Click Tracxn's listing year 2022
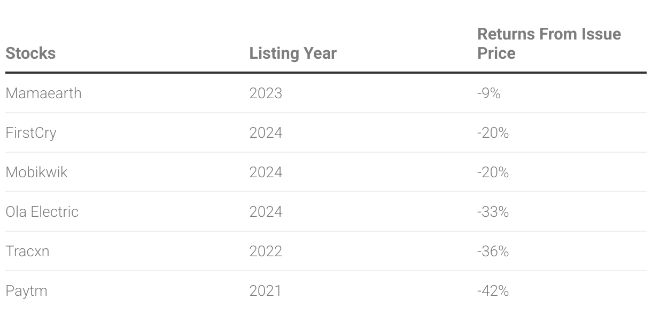This screenshot has width=652, height=315. pyautogui.click(x=266, y=251)
